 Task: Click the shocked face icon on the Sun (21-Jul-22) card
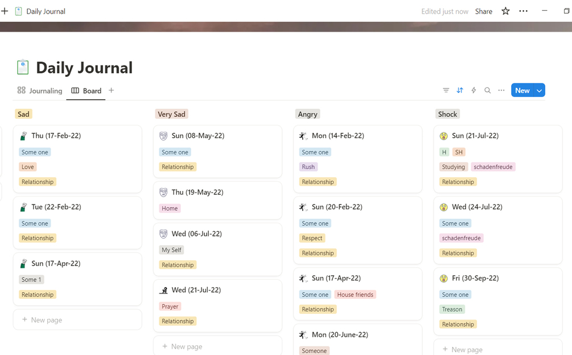click(443, 136)
